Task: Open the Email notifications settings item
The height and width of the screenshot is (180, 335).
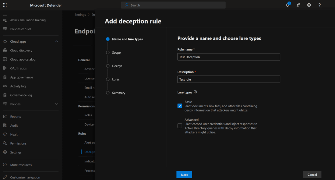Action: point(90,88)
